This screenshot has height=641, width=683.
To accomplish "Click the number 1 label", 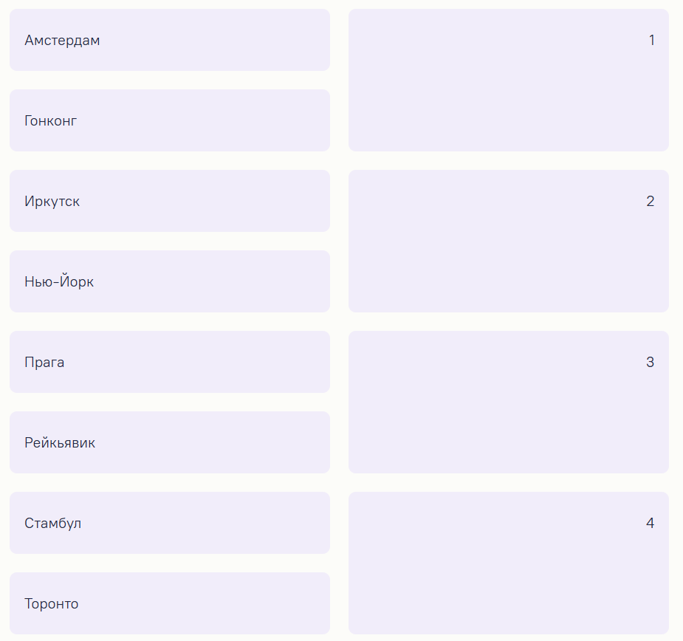I will 651,40.
